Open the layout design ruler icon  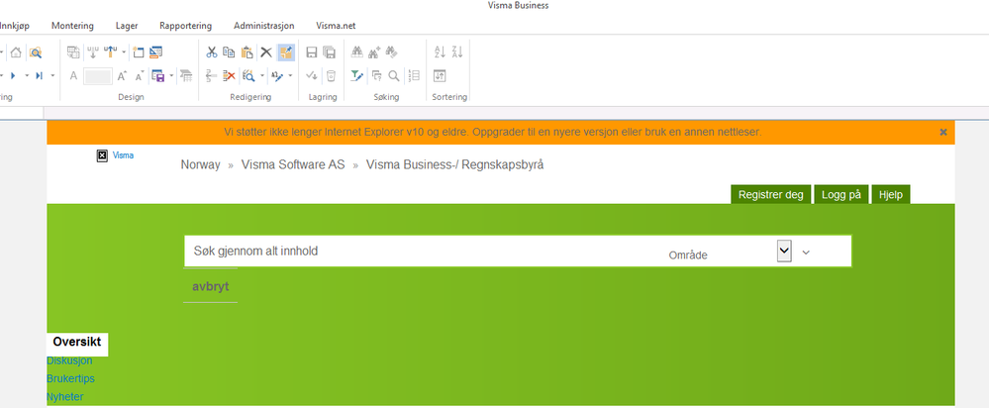(155, 52)
